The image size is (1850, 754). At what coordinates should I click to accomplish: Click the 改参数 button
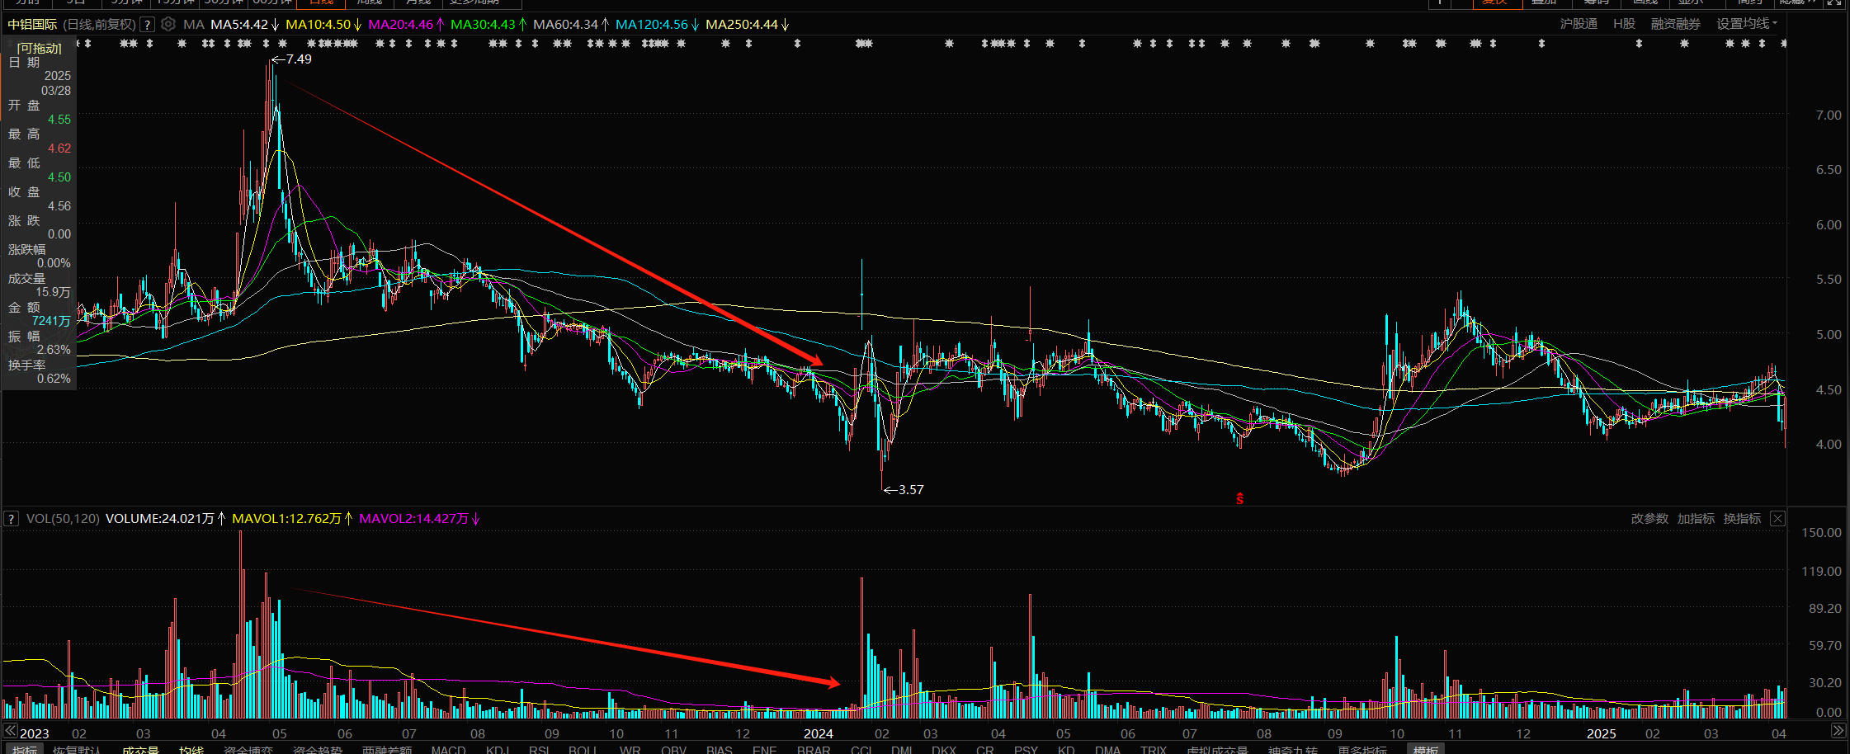(1649, 519)
